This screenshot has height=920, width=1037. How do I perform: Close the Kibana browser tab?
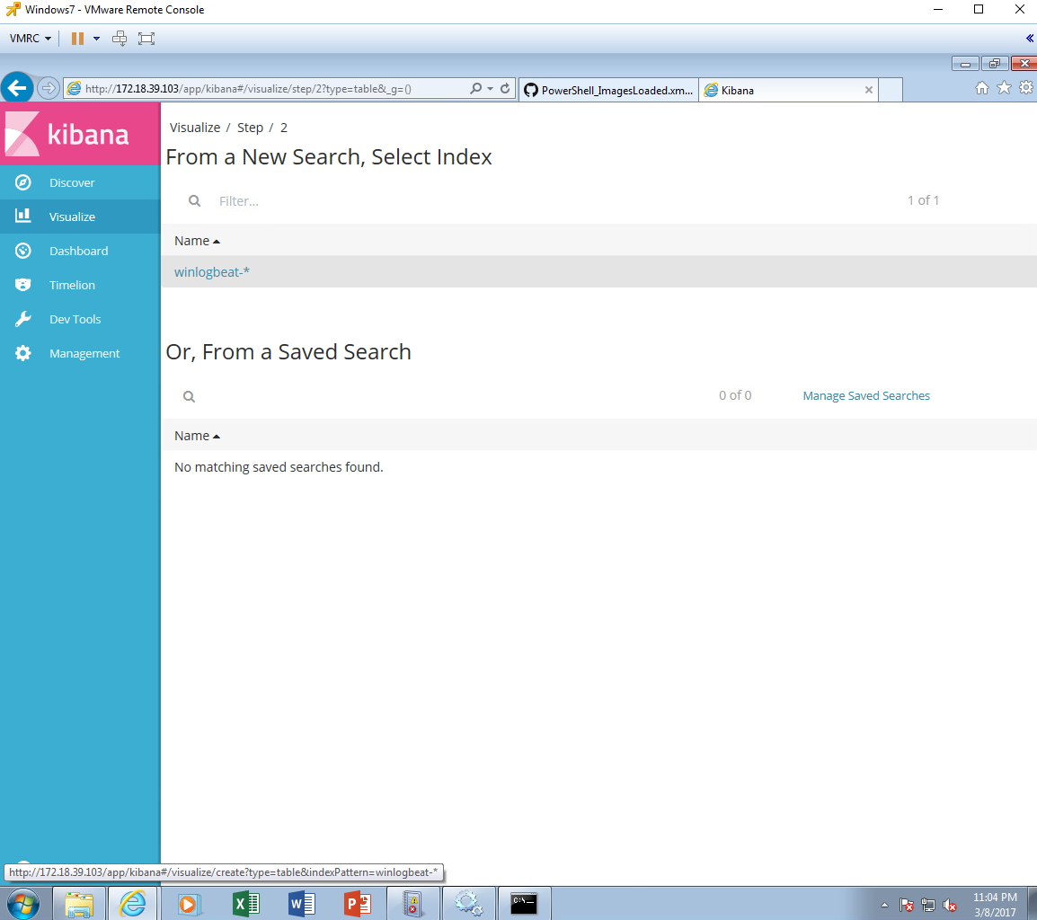pos(869,90)
